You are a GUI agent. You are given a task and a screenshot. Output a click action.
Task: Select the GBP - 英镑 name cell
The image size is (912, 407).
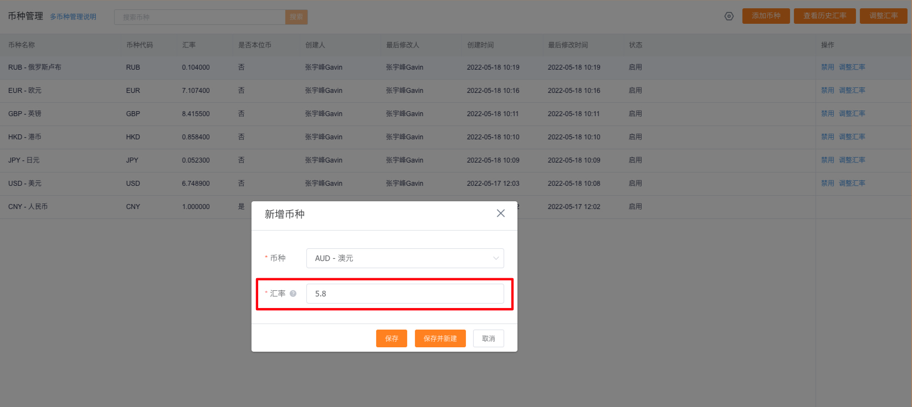25,114
